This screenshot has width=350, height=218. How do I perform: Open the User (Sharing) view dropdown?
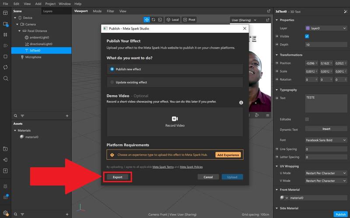(x=244, y=20)
